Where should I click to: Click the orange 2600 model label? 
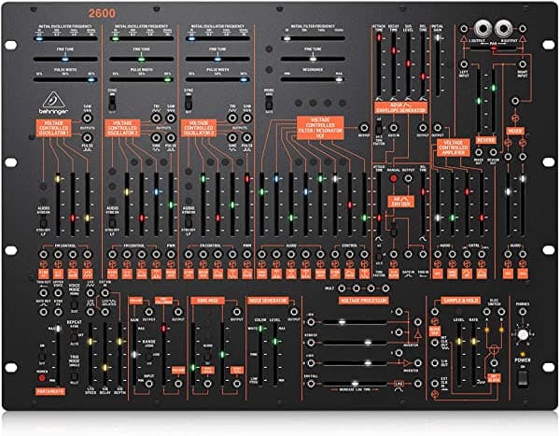pyautogui.click(x=102, y=14)
